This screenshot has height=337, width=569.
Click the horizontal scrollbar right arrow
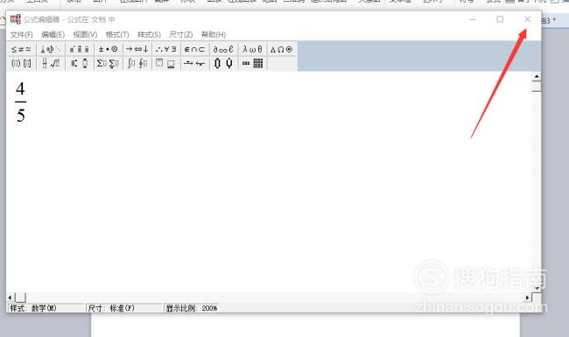click(x=527, y=298)
